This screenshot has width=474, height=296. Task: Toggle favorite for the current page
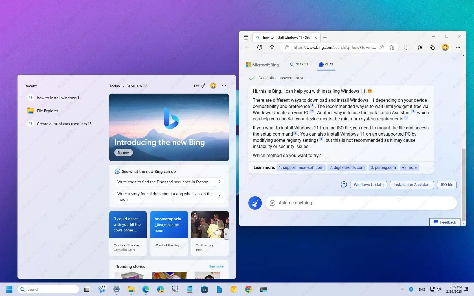(x=392, y=47)
